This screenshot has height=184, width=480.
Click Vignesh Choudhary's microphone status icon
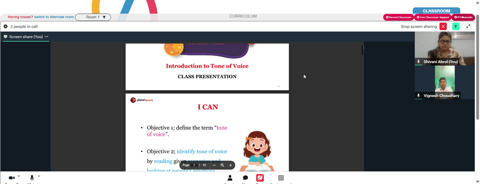(419, 96)
